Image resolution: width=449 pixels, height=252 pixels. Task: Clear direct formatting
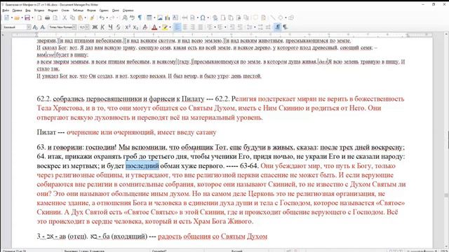pos(145,27)
